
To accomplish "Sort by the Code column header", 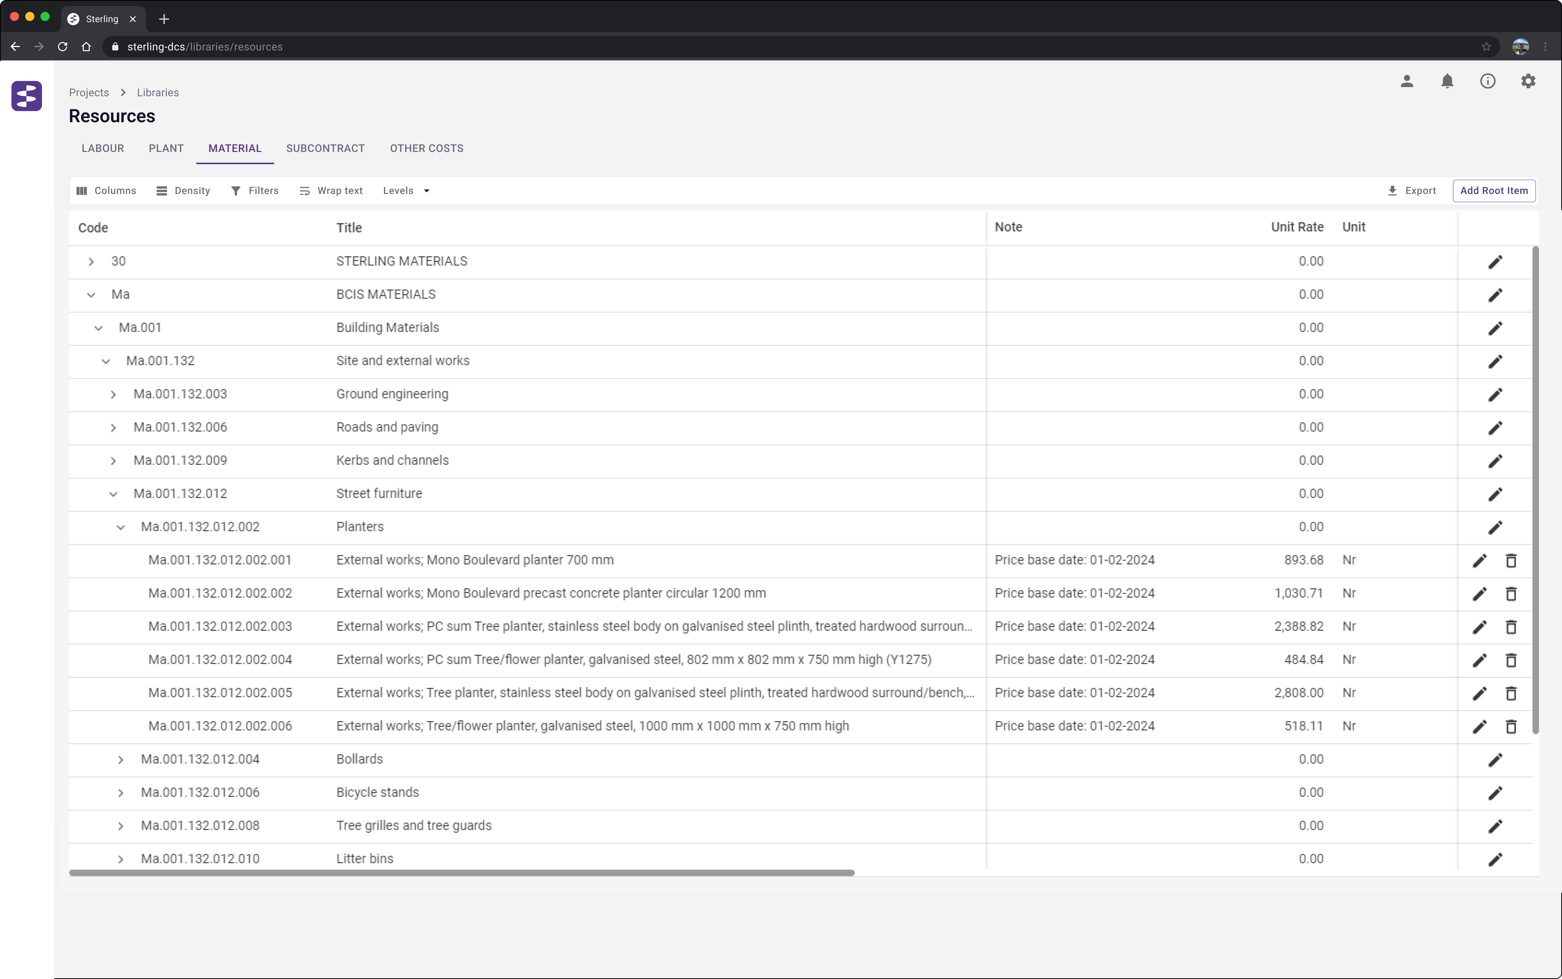I will click(93, 228).
